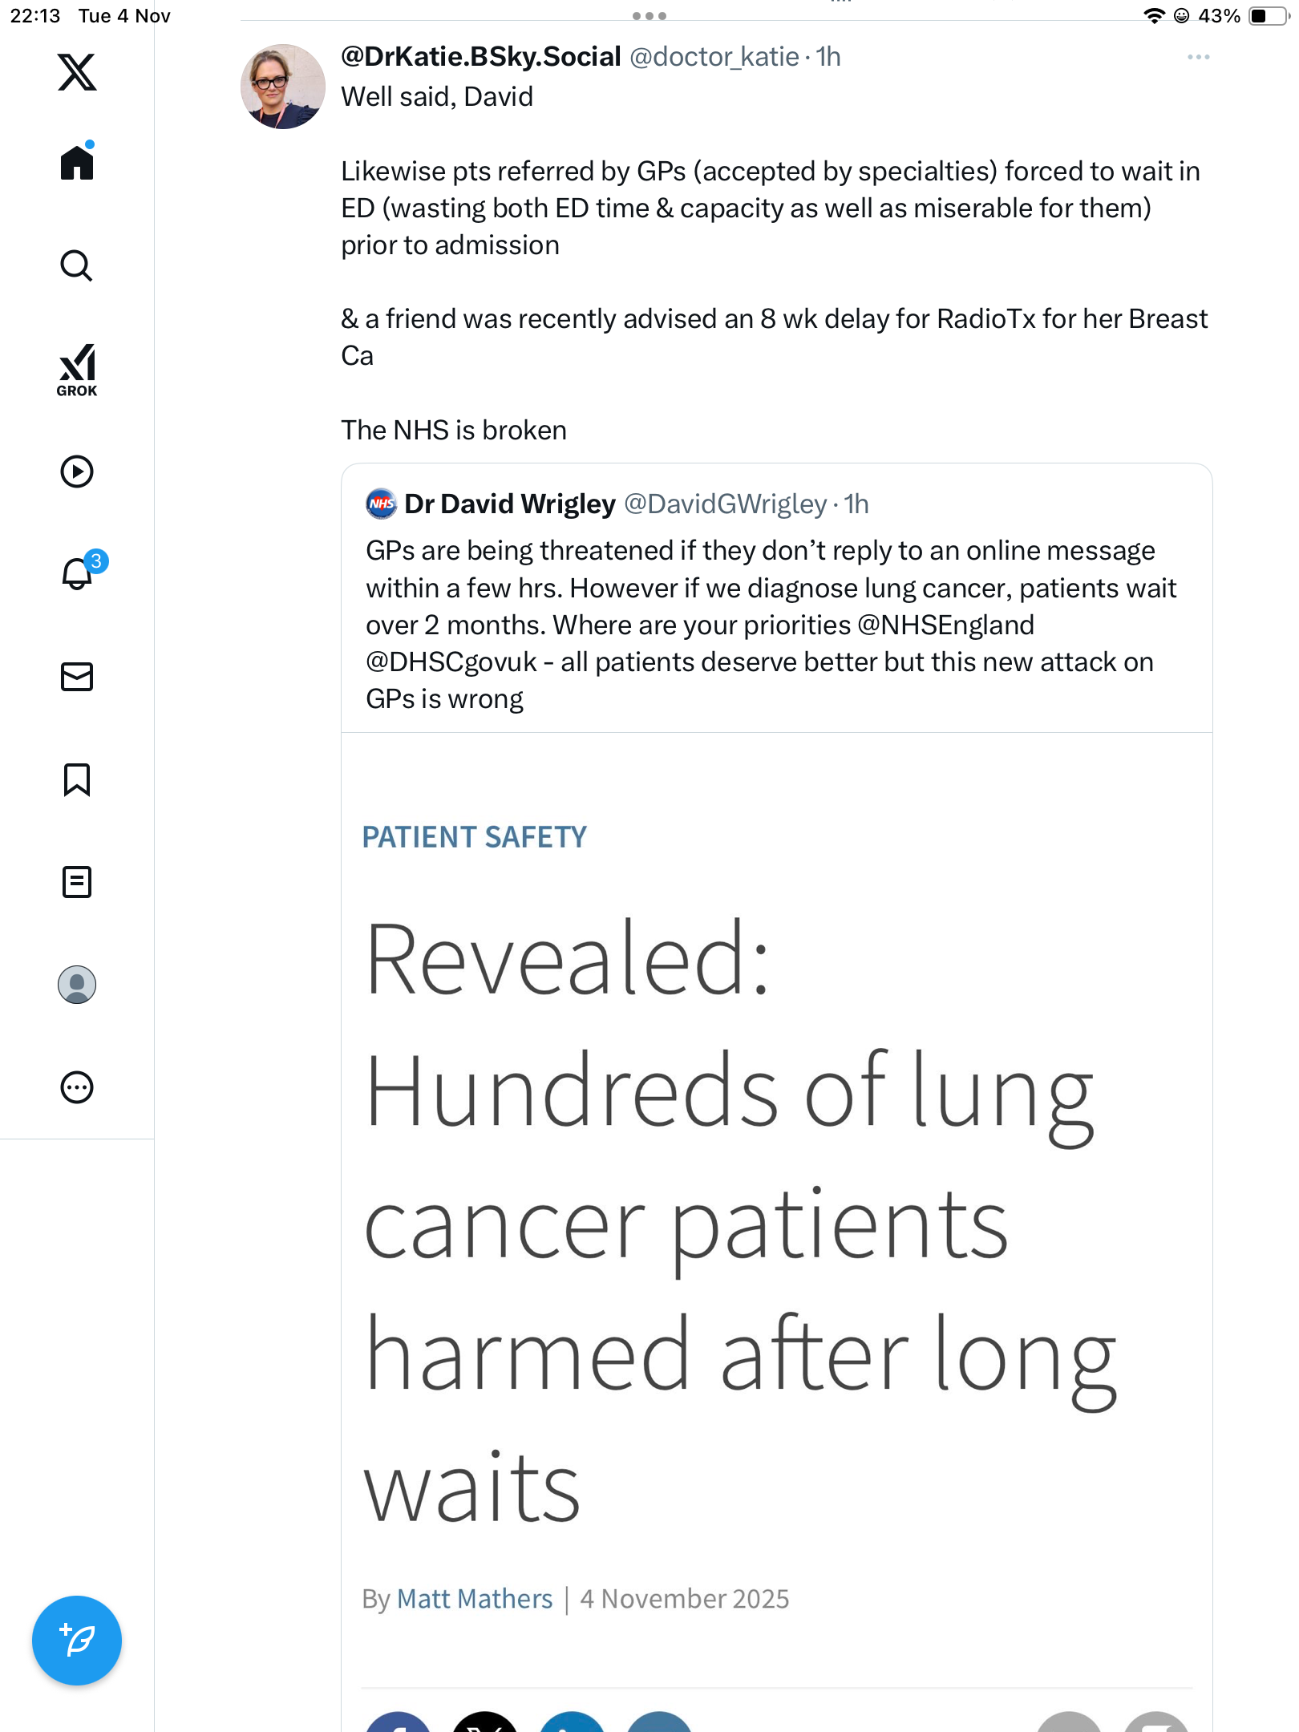Expand the More options circle menu
Viewport: 1299px width, 1732px height.
coord(77,1087)
